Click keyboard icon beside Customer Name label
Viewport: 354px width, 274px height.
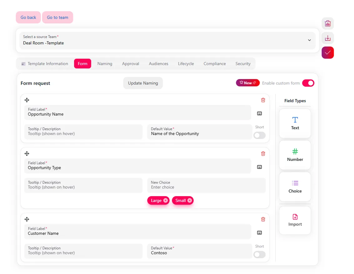(x=260, y=232)
